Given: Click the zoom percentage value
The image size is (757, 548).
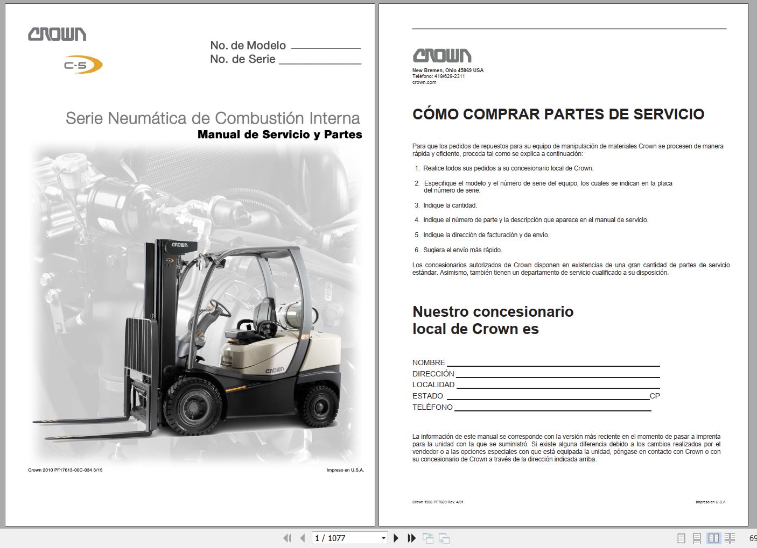Looking at the screenshot, I should pos(753,538).
